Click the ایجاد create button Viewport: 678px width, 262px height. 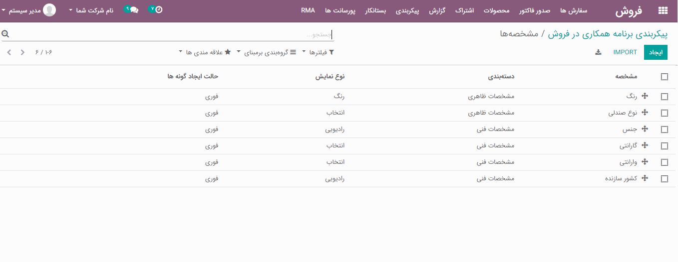pyautogui.click(x=656, y=52)
